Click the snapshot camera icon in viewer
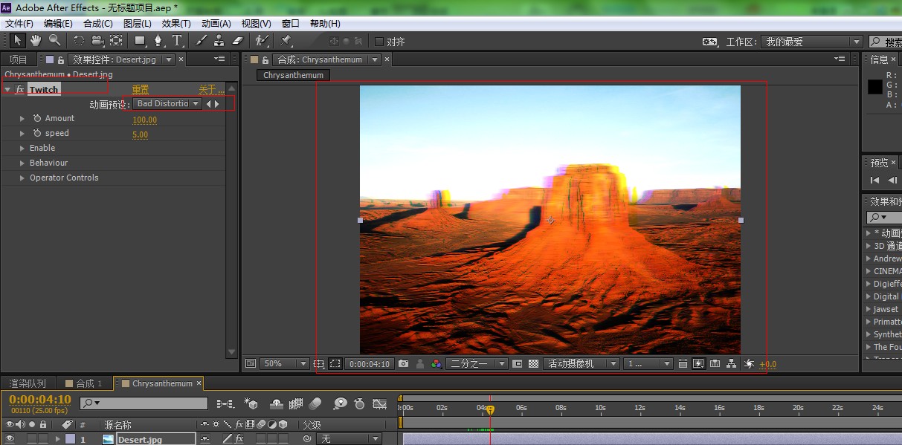The width and height of the screenshot is (902, 445). pyautogui.click(x=403, y=364)
